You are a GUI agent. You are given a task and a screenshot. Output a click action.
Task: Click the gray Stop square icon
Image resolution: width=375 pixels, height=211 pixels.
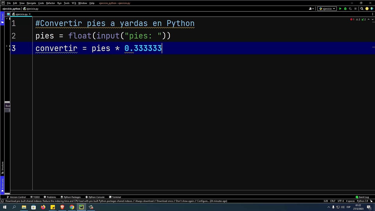pyautogui.click(x=356, y=9)
